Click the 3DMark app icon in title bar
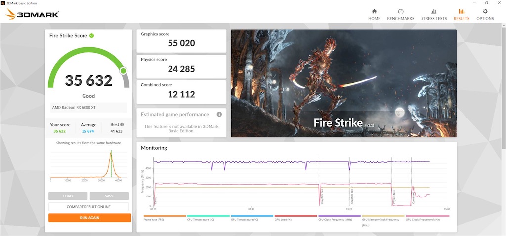 click(x=3, y=3)
